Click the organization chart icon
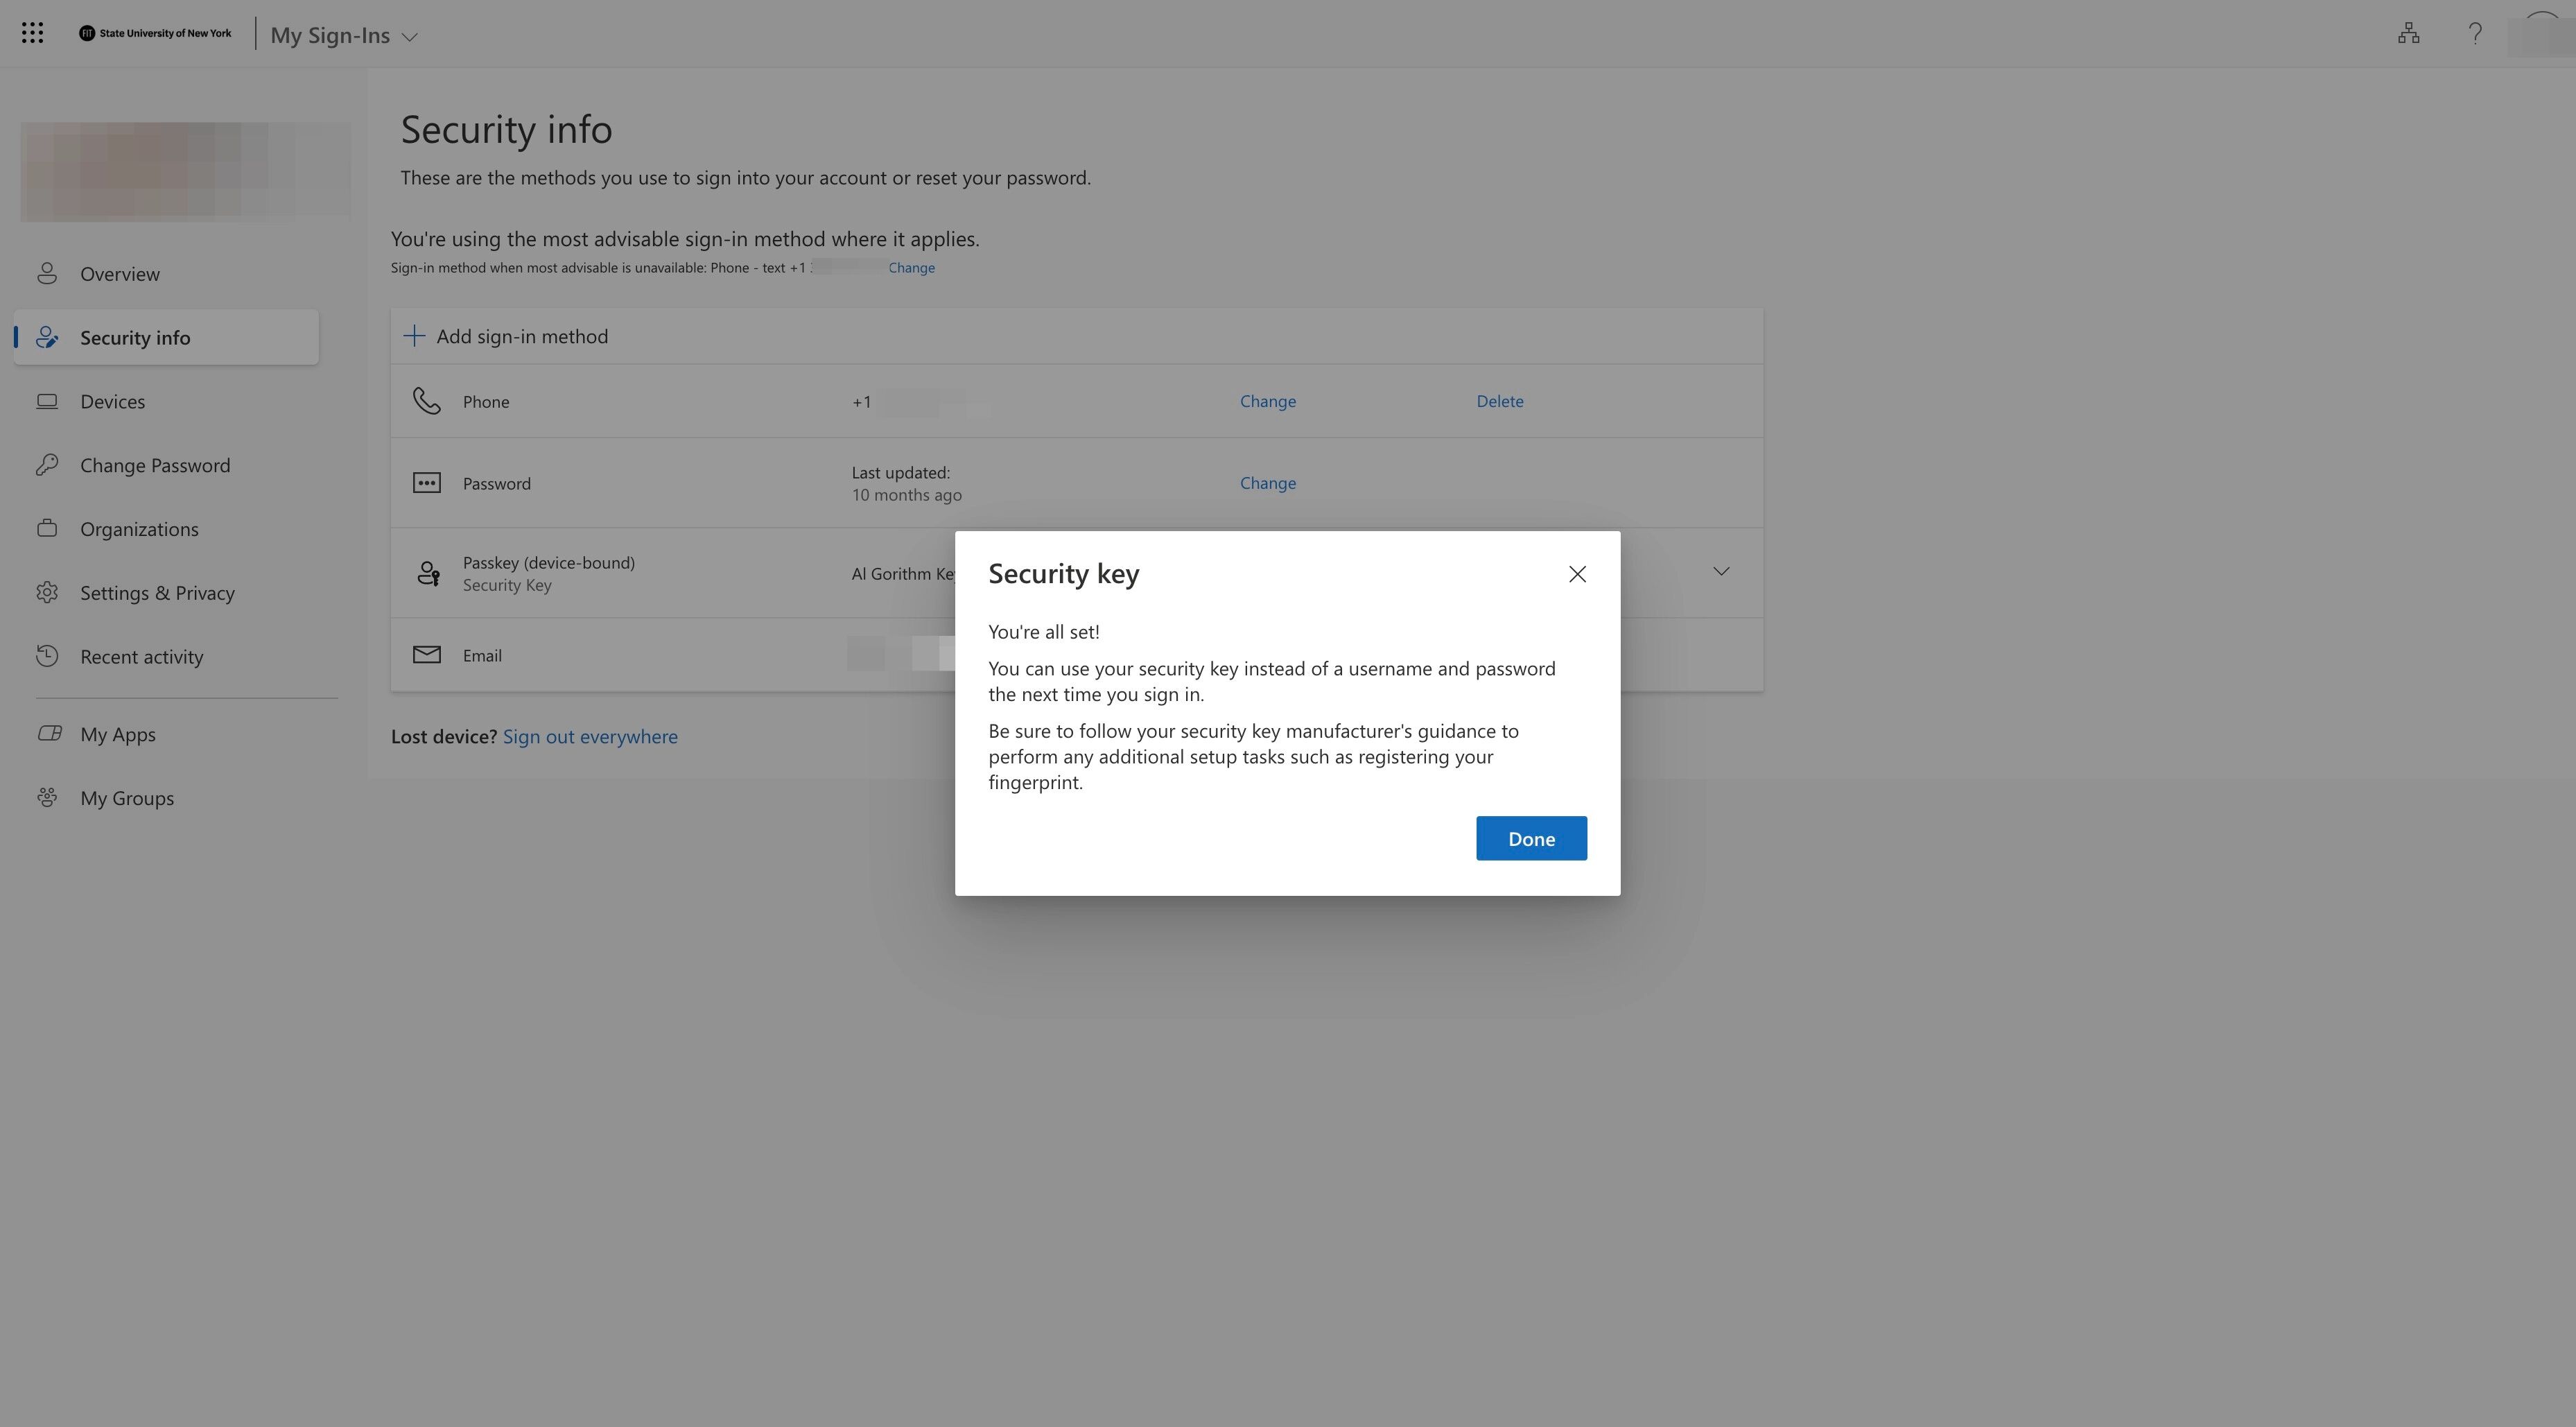2576x1427 pixels. [2408, 34]
